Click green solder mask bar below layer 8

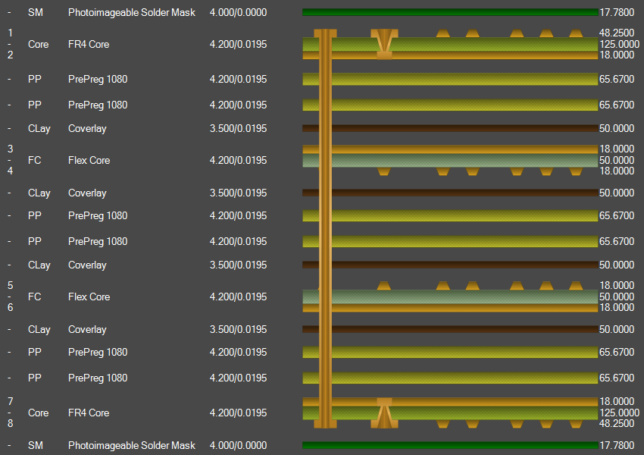coord(450,445)
